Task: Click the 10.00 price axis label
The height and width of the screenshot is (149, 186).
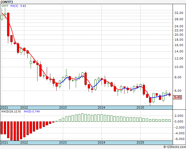Action: pos(179,67)
